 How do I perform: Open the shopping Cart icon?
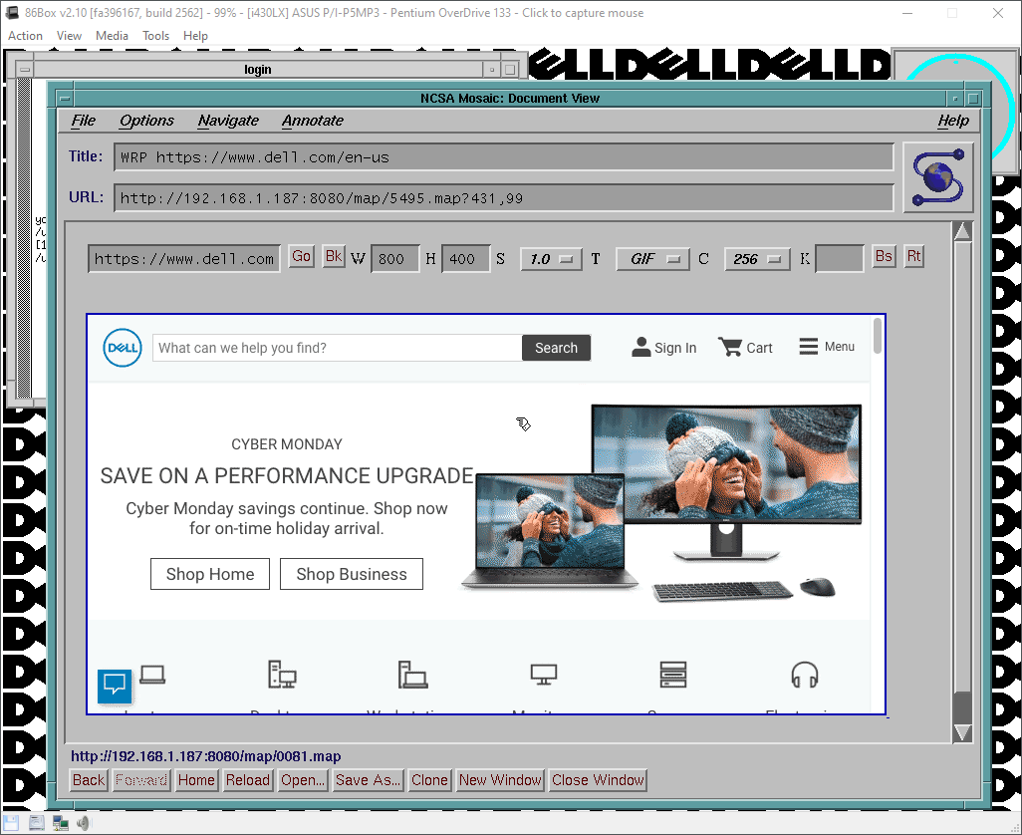(729, 347)
